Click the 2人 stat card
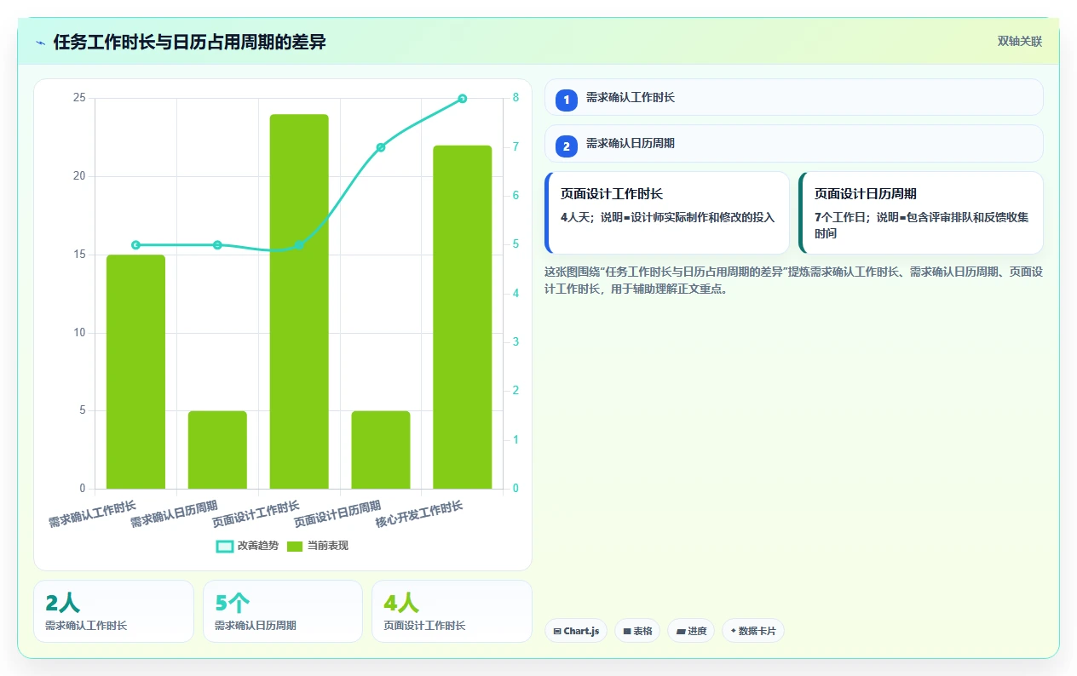Image resolution: width=1077 pixels, height=676 pixels. 114,611
